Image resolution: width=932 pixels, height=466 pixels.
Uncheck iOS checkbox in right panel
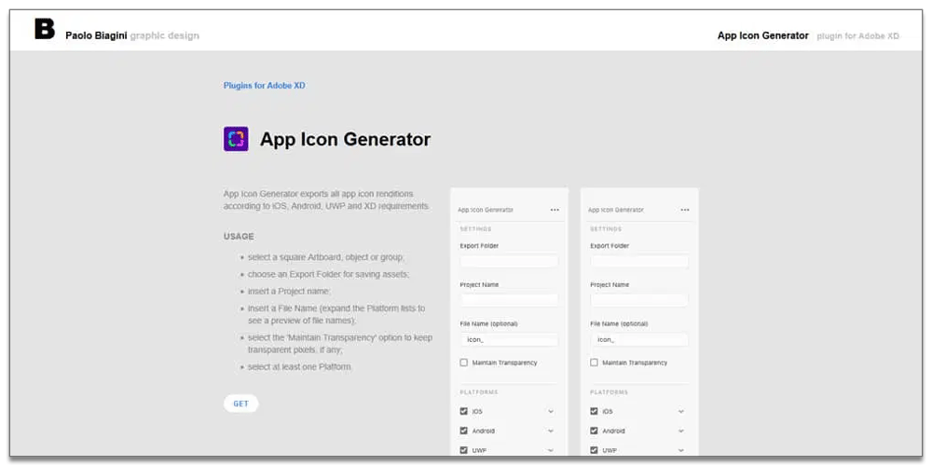coord(594,411)
